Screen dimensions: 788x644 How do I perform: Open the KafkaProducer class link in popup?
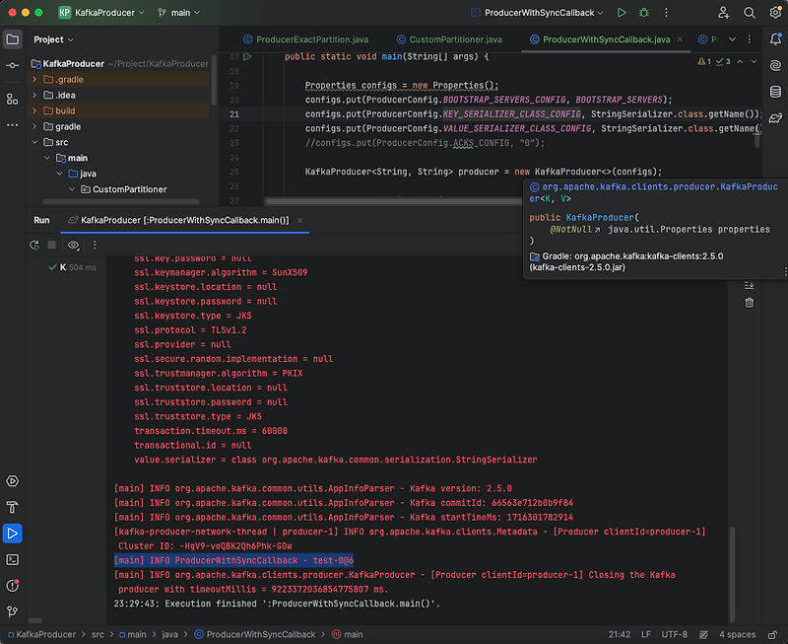[654, 192]
